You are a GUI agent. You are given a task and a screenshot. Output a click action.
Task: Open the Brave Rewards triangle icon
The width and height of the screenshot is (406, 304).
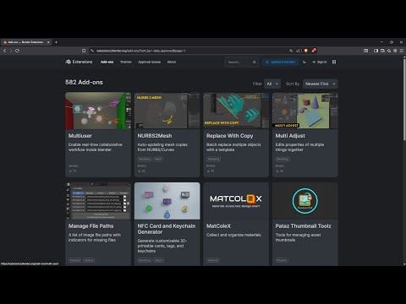313,51
